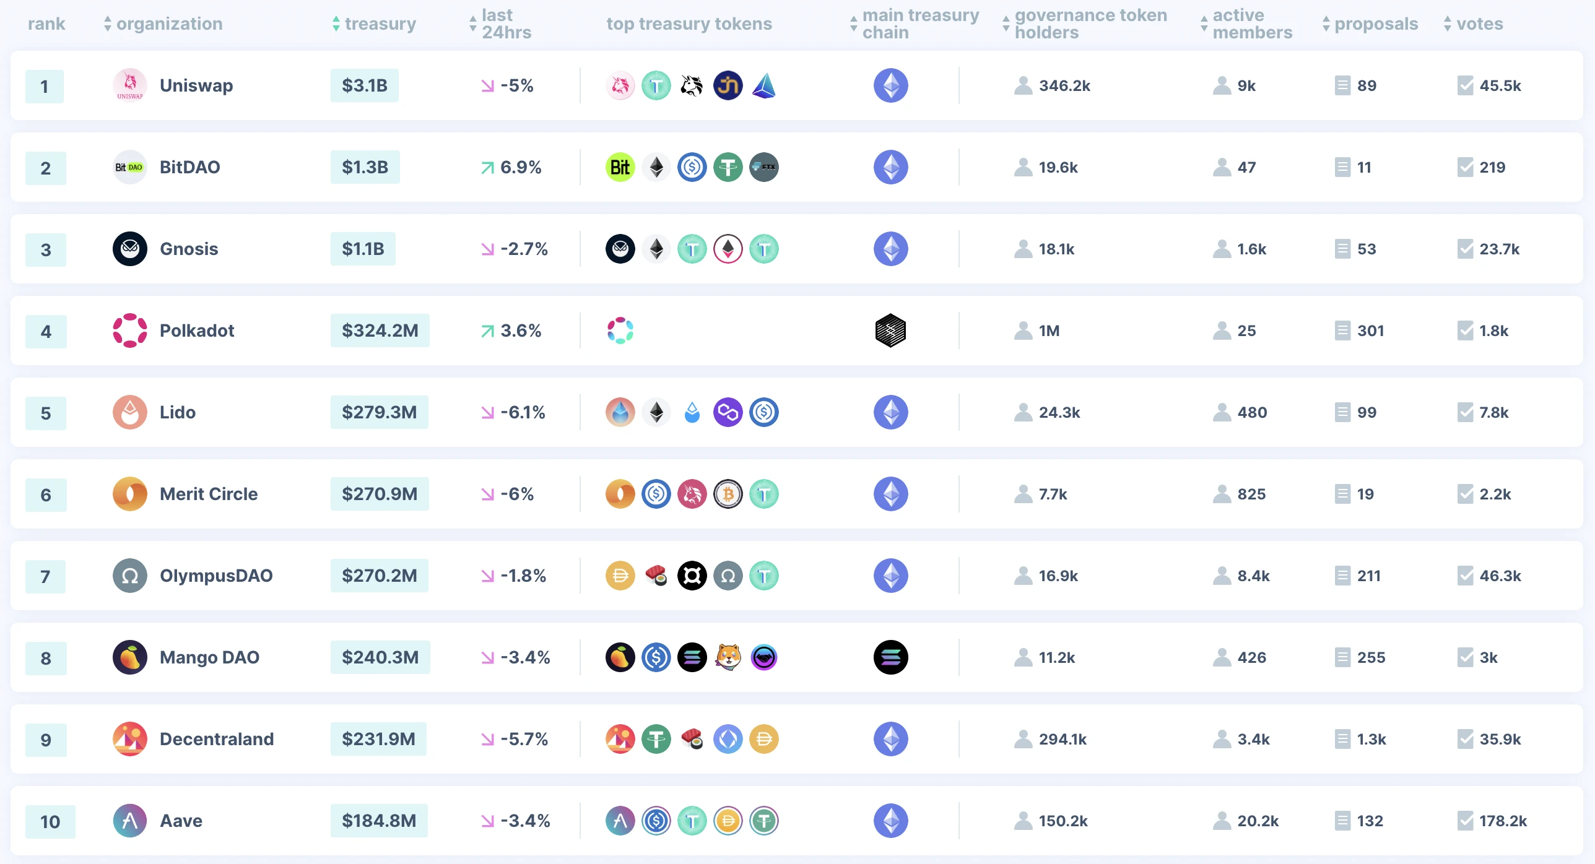Click the Uniswap unicorn logo
The height and width of the screenshot is (864, 1595).
(130, 85)
